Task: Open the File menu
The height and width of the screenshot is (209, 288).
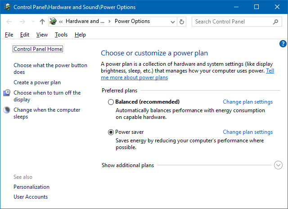Action: [x=9, y=35]
